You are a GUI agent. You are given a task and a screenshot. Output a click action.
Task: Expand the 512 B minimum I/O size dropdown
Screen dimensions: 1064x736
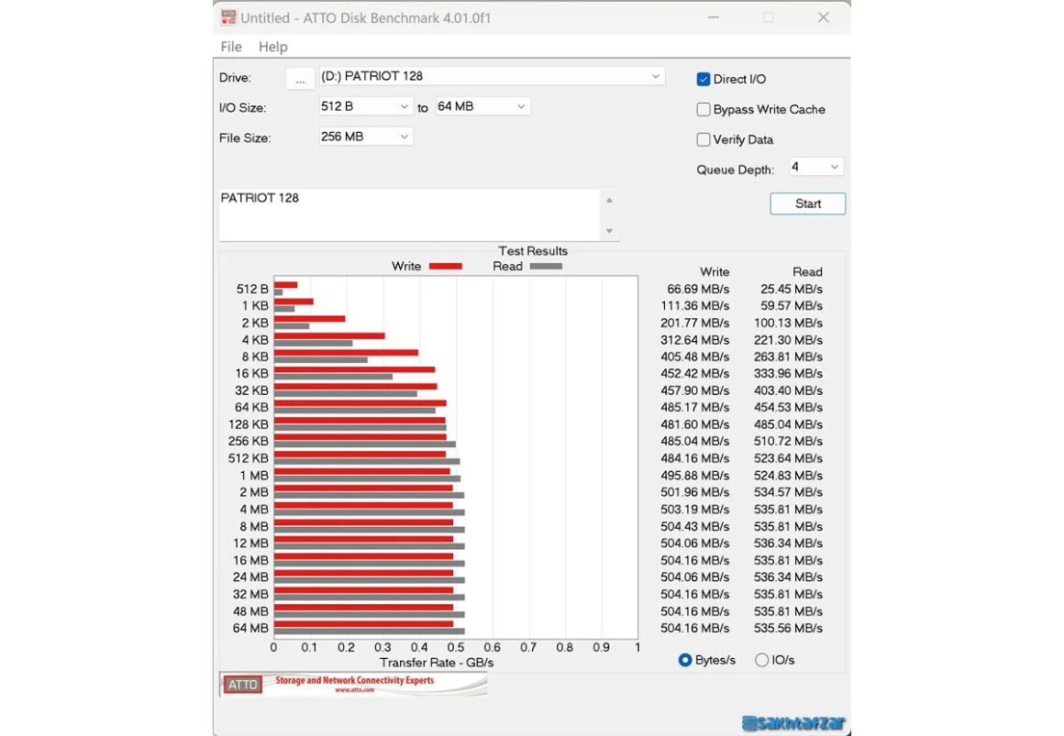tap(365, 106)
